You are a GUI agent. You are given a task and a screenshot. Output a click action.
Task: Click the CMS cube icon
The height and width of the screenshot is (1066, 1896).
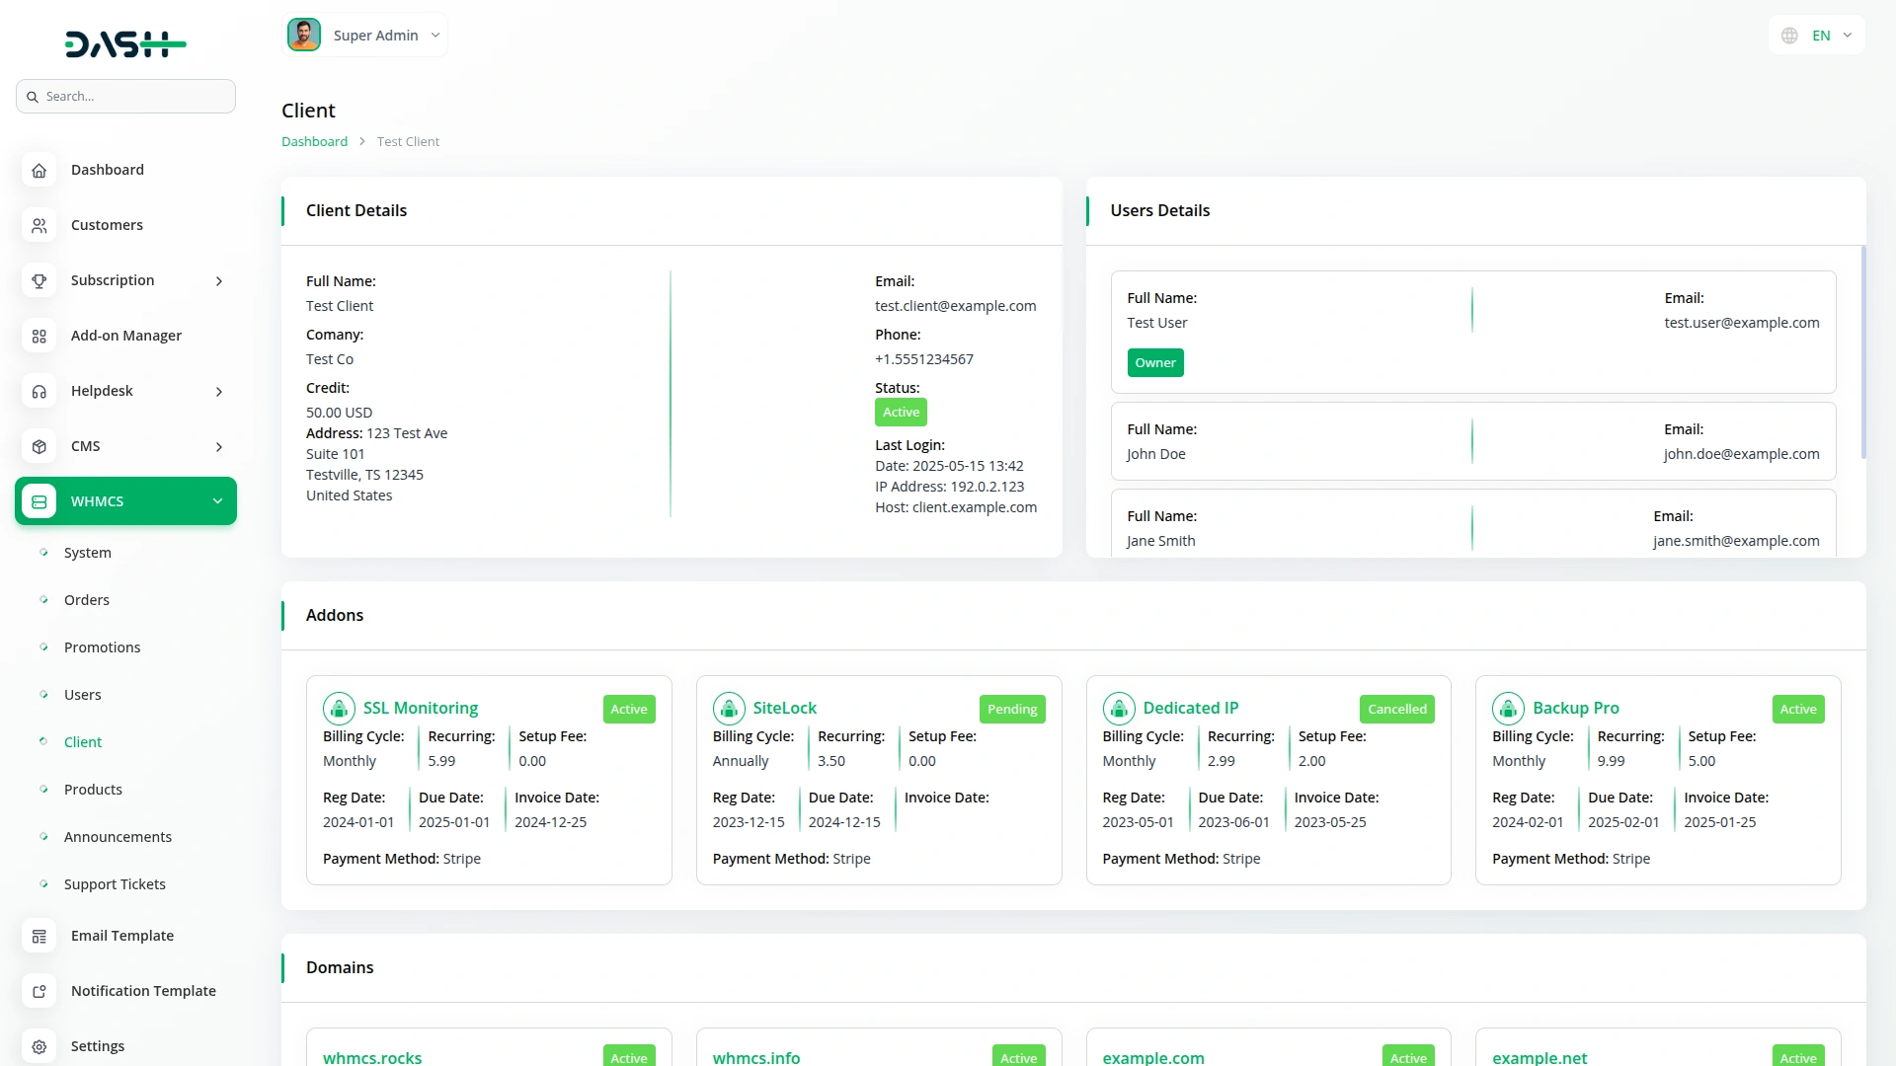pyautogui.click(x=39, y=446)
